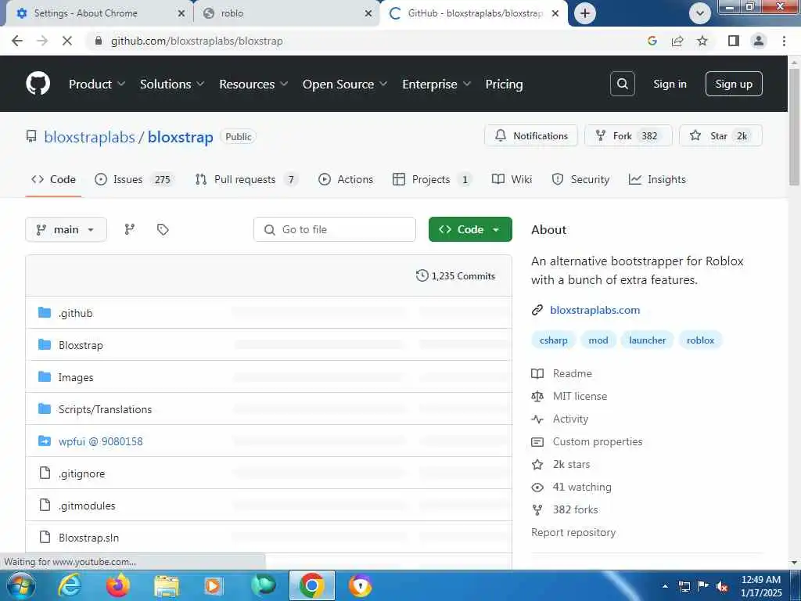Open the Chrome three-dot menu
Image resolution: width=801 pixels, height=601 pixels.
(784, 41)
